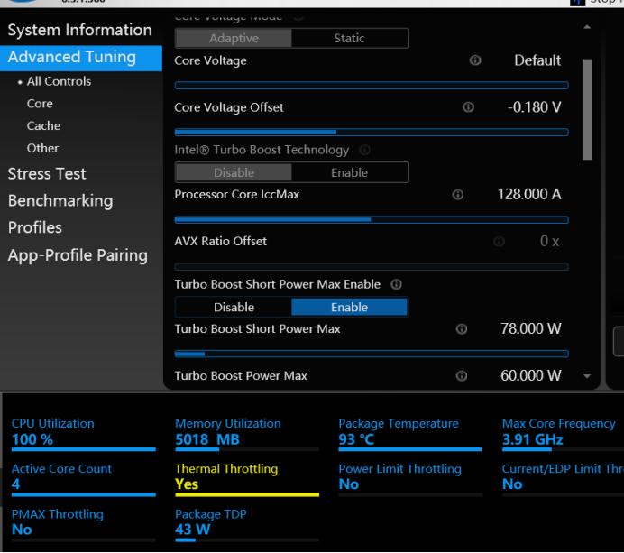Disable Turbo Boost Short Power Max

pos(234,308)
